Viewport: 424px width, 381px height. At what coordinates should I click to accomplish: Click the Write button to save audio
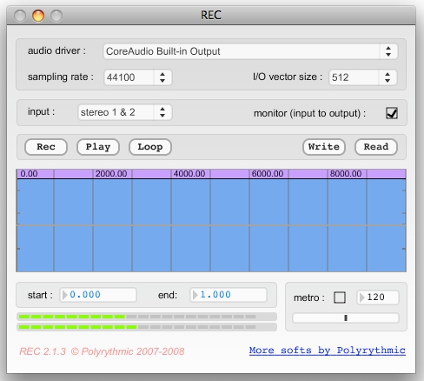coord(324,147)
